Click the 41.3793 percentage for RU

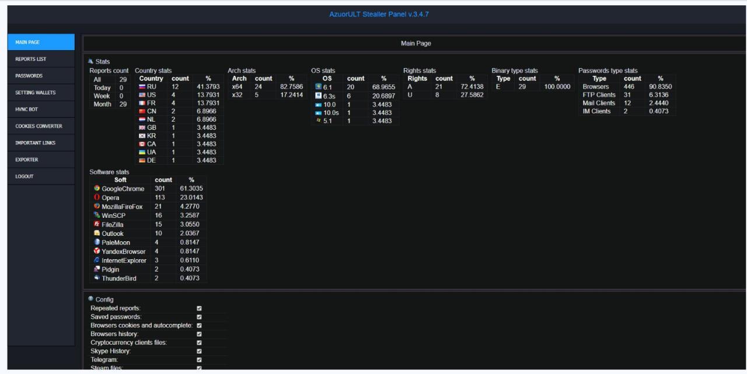(208, 87)
